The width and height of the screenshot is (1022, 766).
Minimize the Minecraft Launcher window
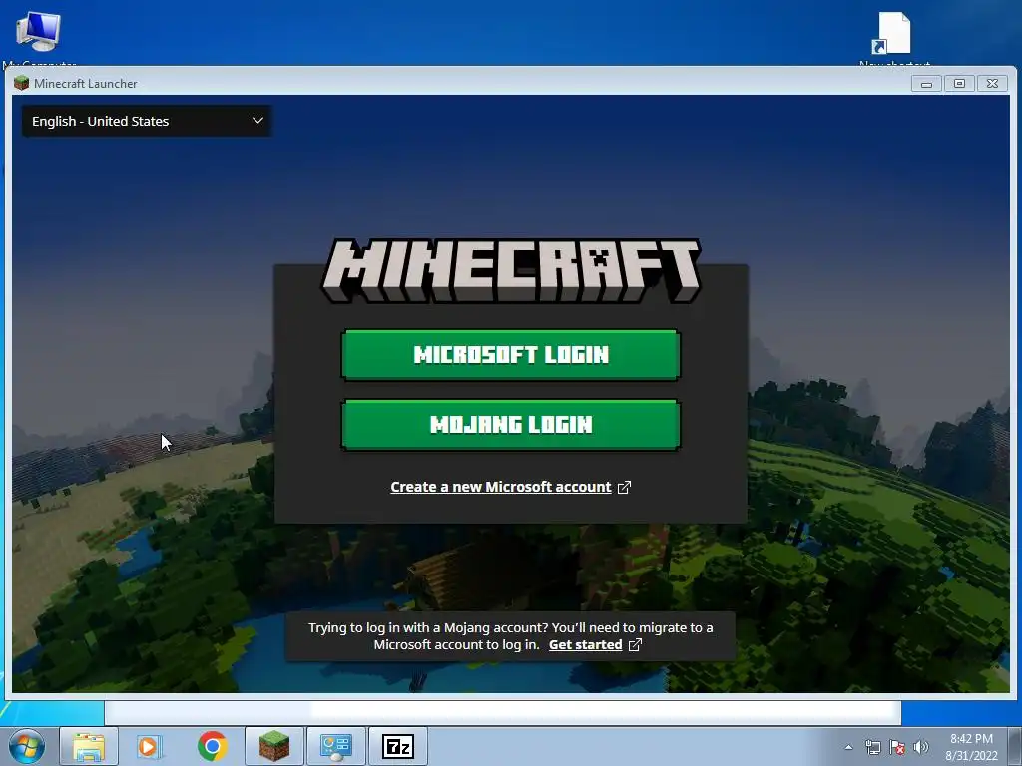[x=926, y=84]
